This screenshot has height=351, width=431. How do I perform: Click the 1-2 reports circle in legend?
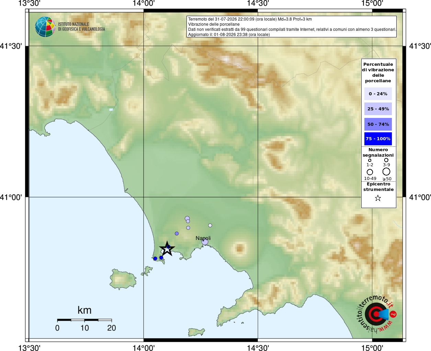pos(370,160)
